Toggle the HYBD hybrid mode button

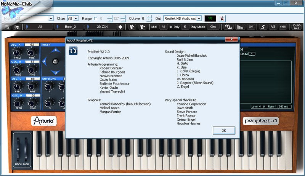click(283, 27)
